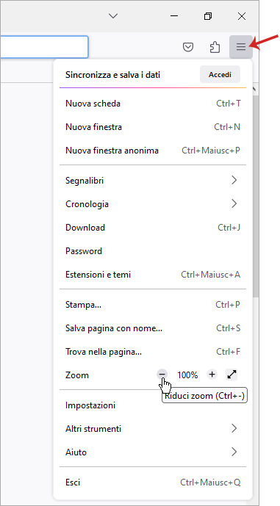Open the hamburger application menu button
Viewport: 280px width, 506px height.
[241, 47]
